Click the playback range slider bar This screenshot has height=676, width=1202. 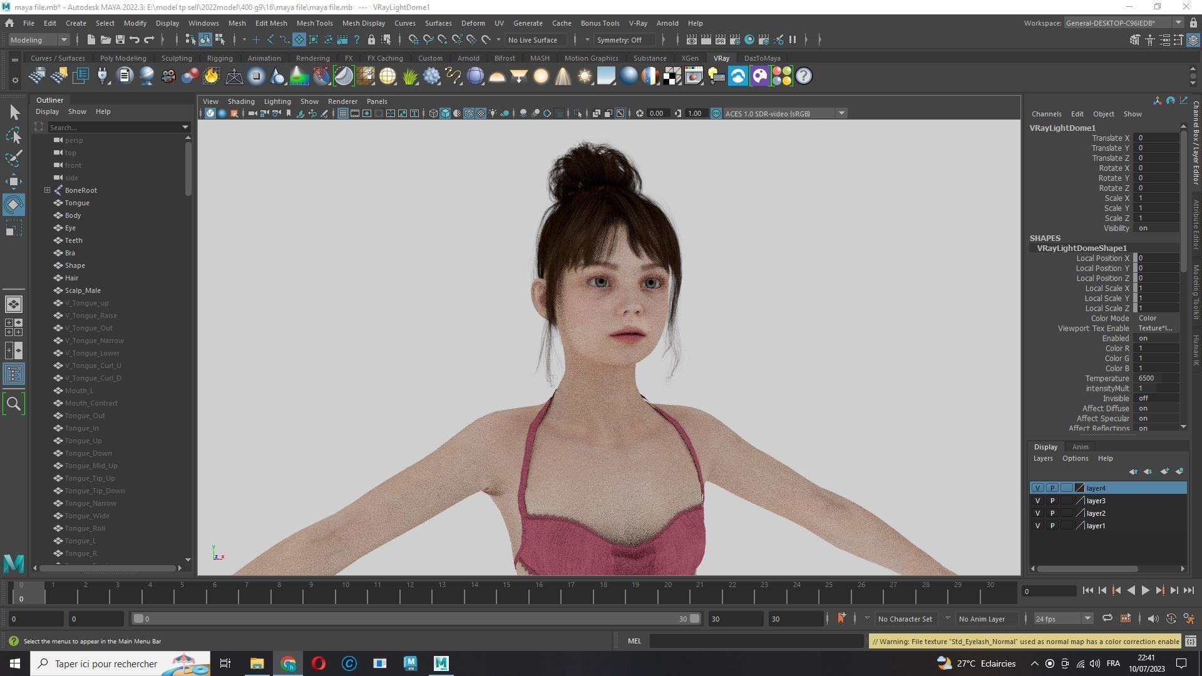[416, 618]
